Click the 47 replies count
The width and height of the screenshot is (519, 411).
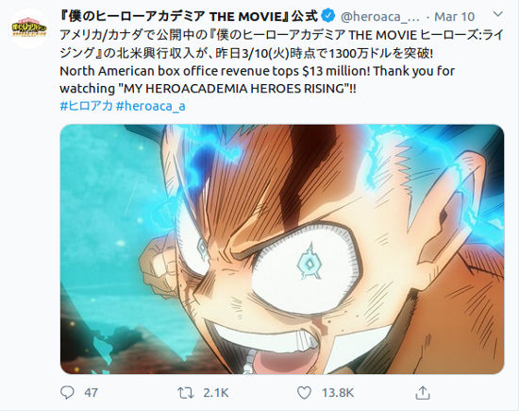pos(91,393)
